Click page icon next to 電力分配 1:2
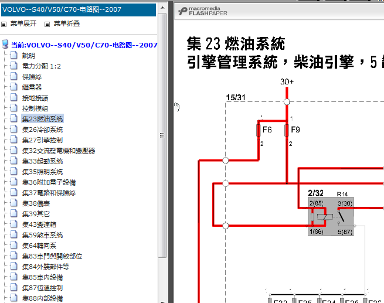 [x=14, y=66]
